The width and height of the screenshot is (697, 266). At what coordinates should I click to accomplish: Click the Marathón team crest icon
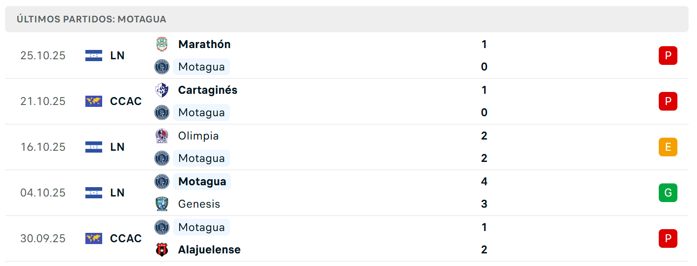pyautogui.click(x=162, y=44)
